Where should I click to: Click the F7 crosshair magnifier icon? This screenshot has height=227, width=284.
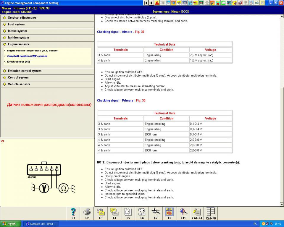point(156,214)
